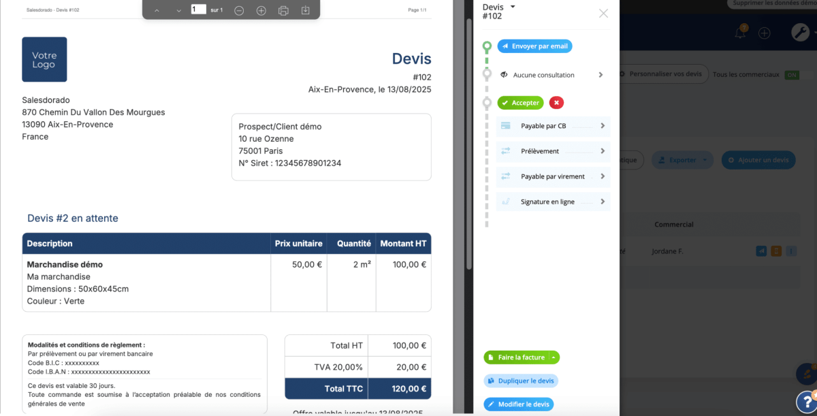Click the send icon next to Jordane F.
Image resolution: width=817 pixels, height=416 pixels.
pyautogui.click(x=761, y=251)
